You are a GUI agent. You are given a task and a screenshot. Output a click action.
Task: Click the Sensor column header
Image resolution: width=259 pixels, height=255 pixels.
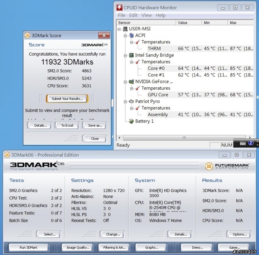click(146, 22)
